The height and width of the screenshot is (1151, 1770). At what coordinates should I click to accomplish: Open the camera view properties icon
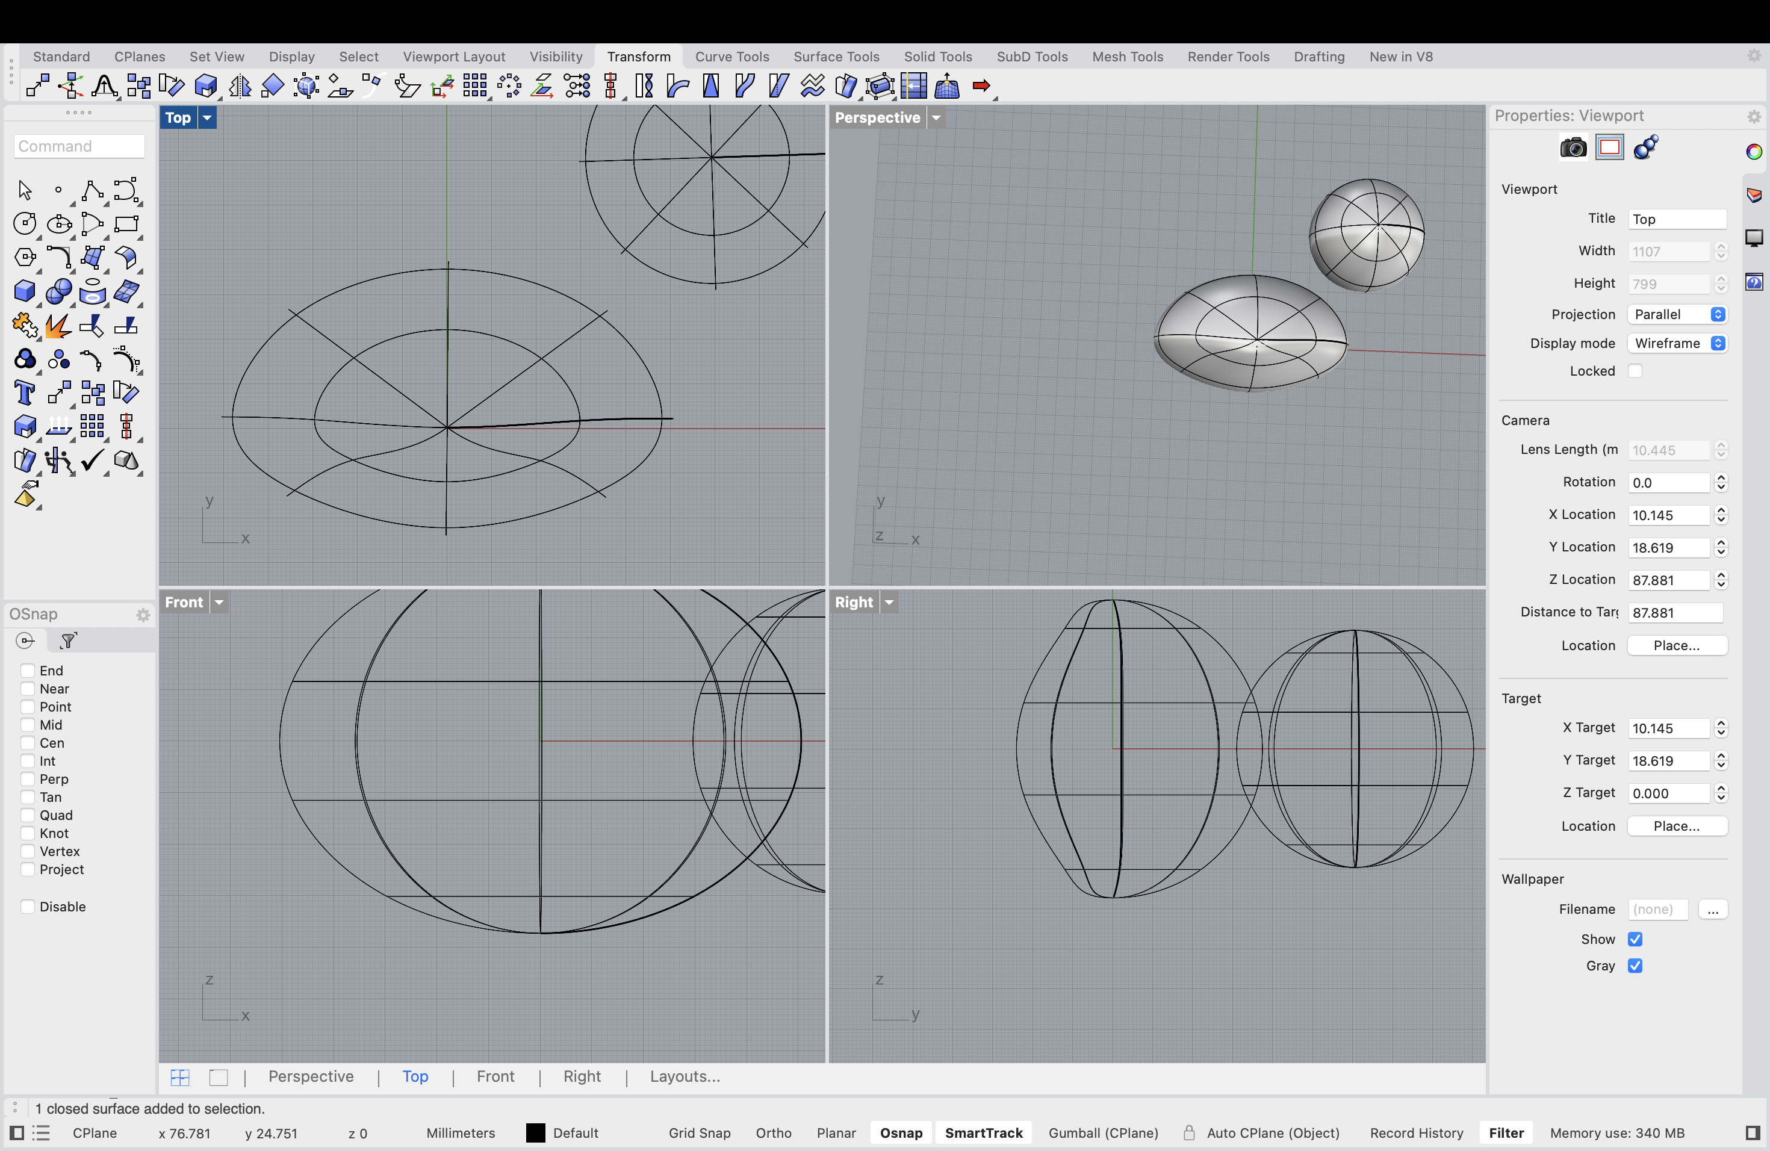point(1573,147)
